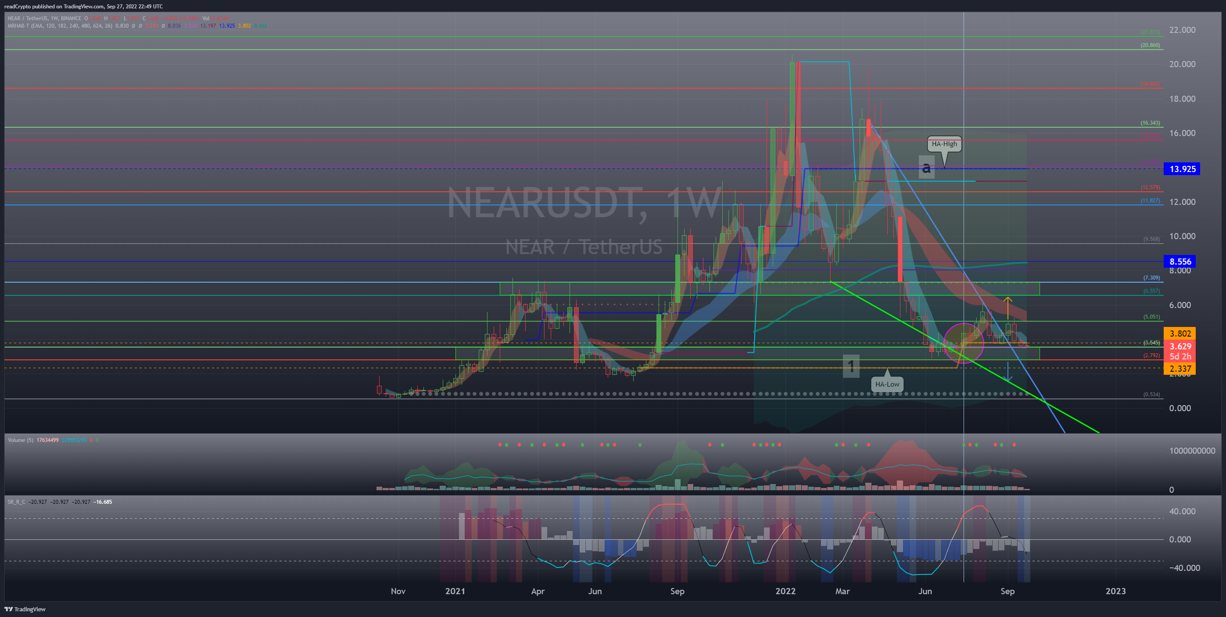Image resolution: width=1226 pixels, height=617 pixels.
Task: Click the (9.568) level label
Action: click(x=1151, y=239)
